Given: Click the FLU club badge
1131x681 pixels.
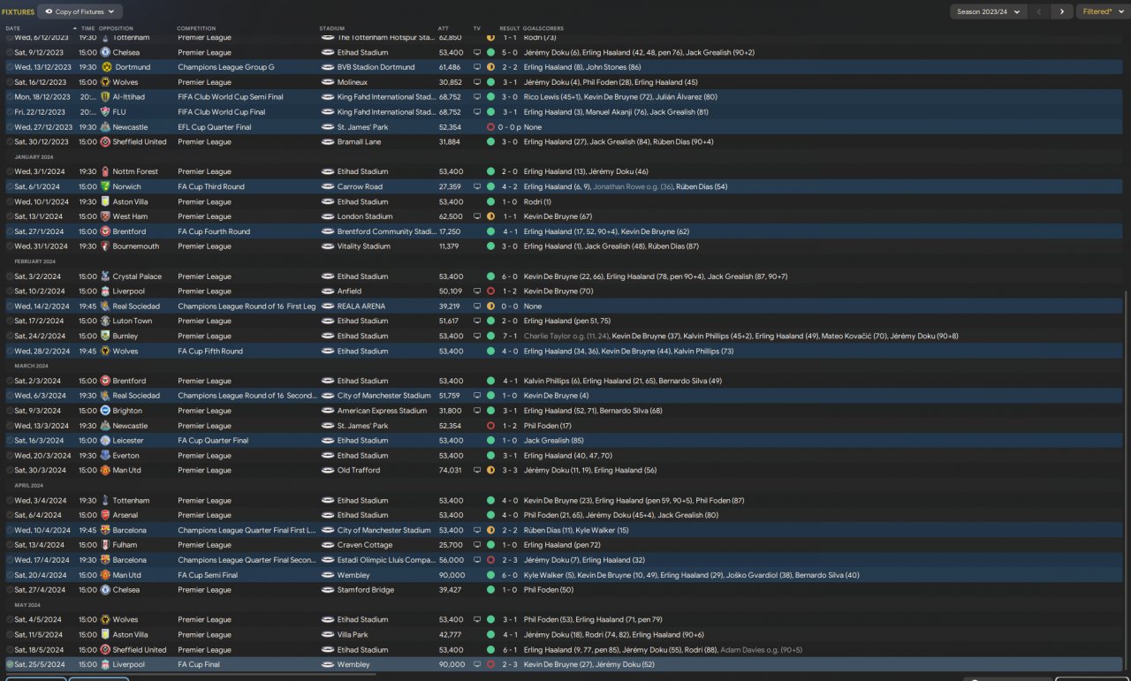Looking at the screenshot, I should [x=105, y=112].
